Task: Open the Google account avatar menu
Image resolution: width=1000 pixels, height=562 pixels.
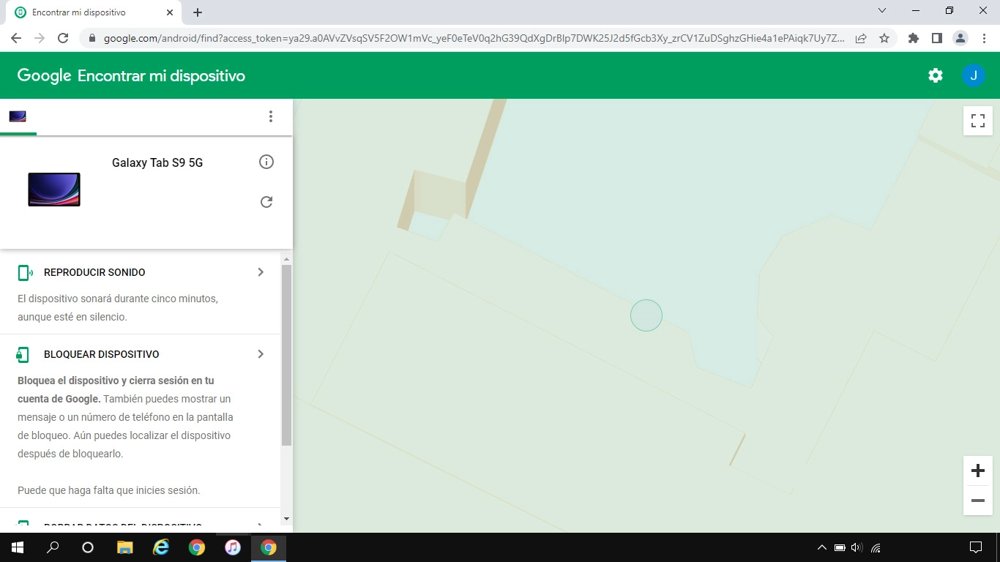Action: point(974,75)
